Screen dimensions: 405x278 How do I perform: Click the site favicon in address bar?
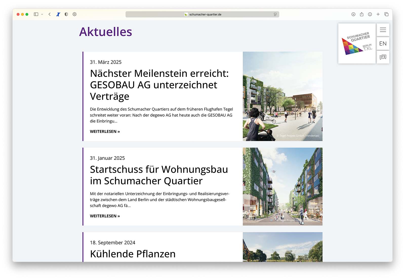click(x=186, y=14)
